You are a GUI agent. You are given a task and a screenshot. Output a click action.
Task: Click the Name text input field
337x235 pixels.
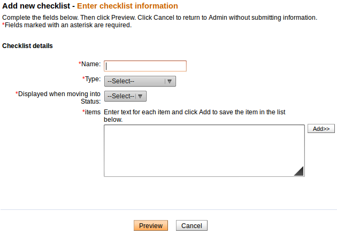coord(145,66)
